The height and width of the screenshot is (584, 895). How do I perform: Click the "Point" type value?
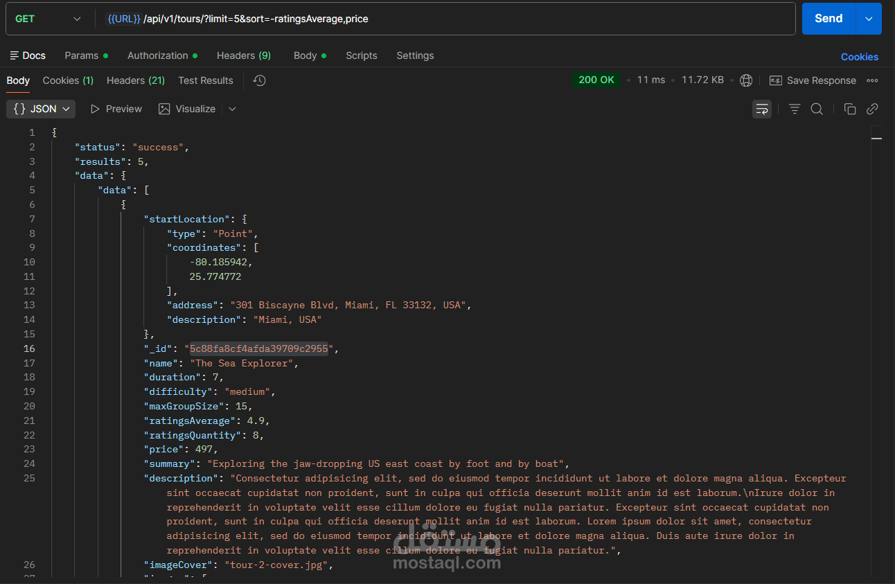[x=233, y=233]
